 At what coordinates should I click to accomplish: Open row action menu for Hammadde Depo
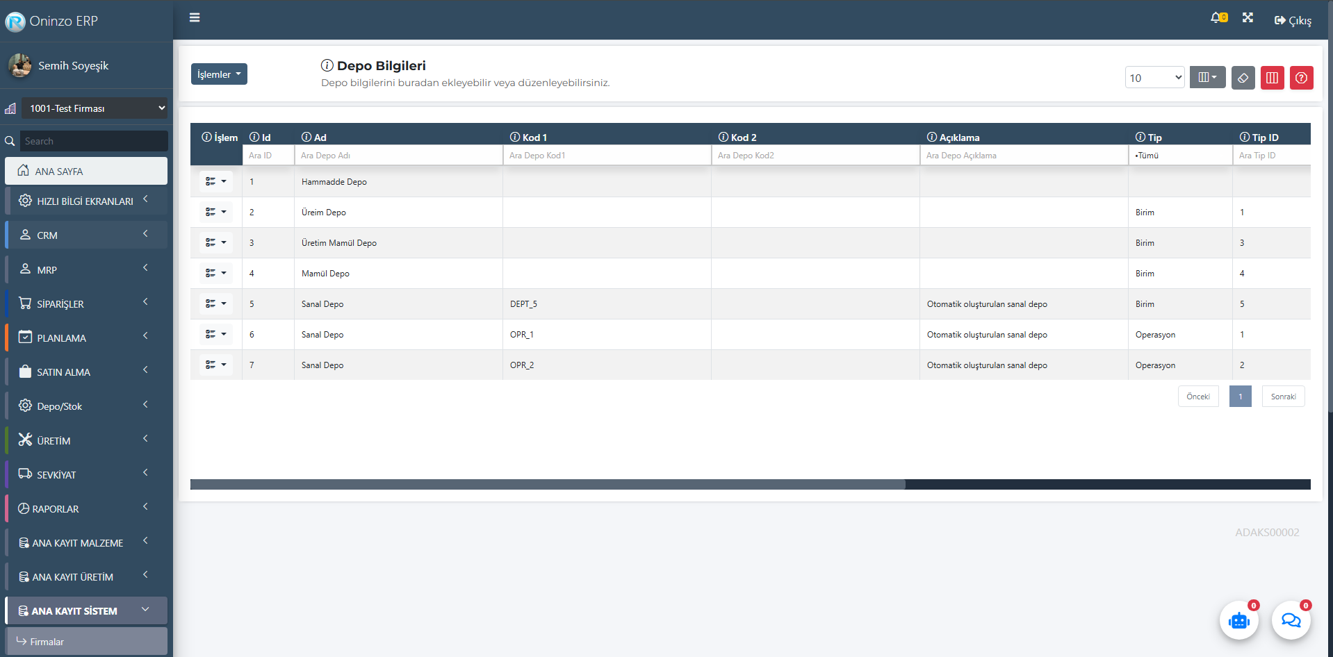(215, 181)
